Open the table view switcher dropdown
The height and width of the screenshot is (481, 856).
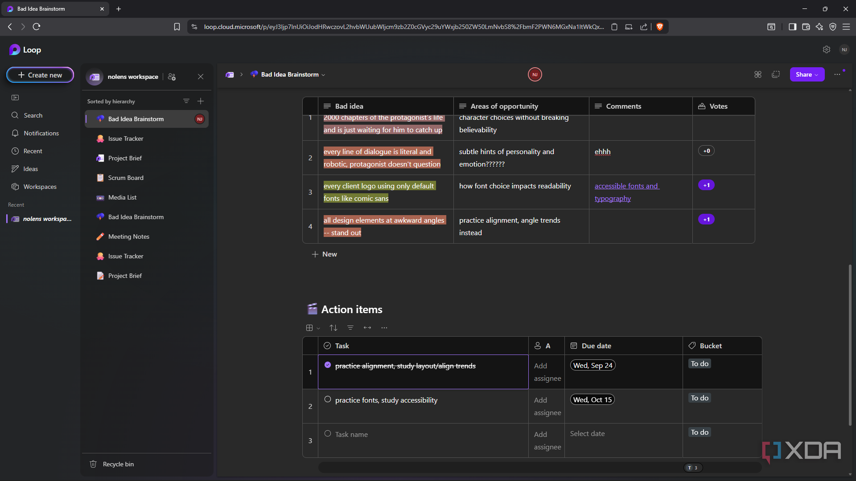pos(313,328)
